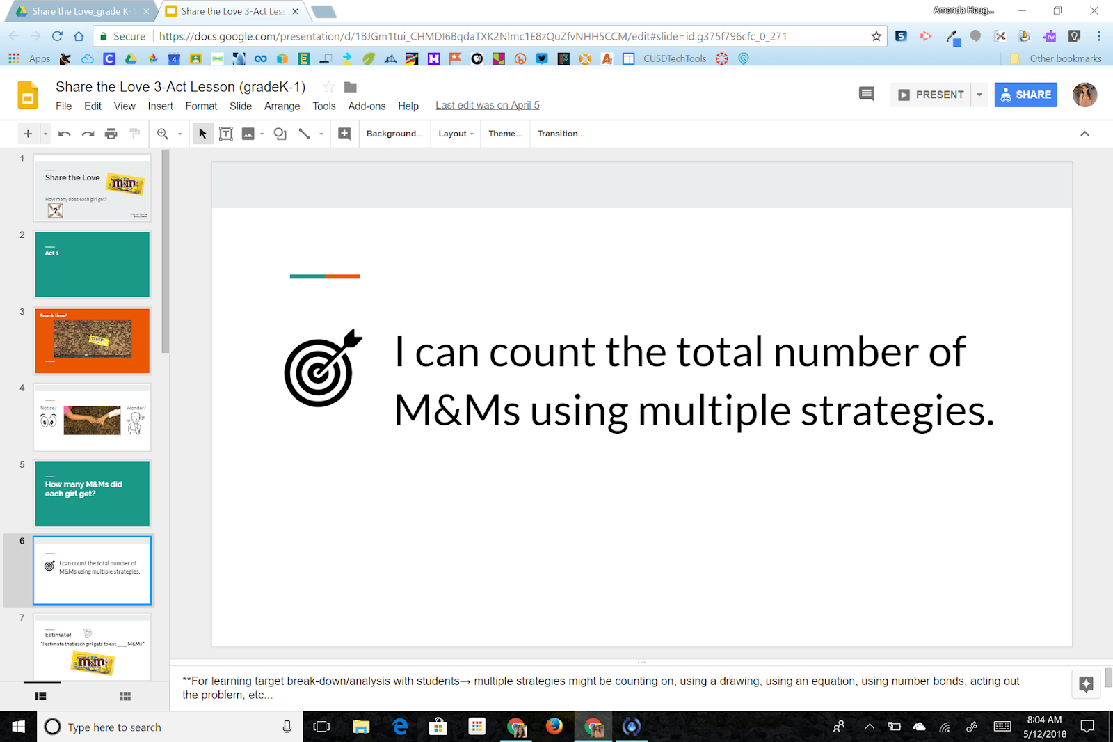
Task: Select slide 4 Notice Wonder thumbnail
Action: tap(92, 418)
